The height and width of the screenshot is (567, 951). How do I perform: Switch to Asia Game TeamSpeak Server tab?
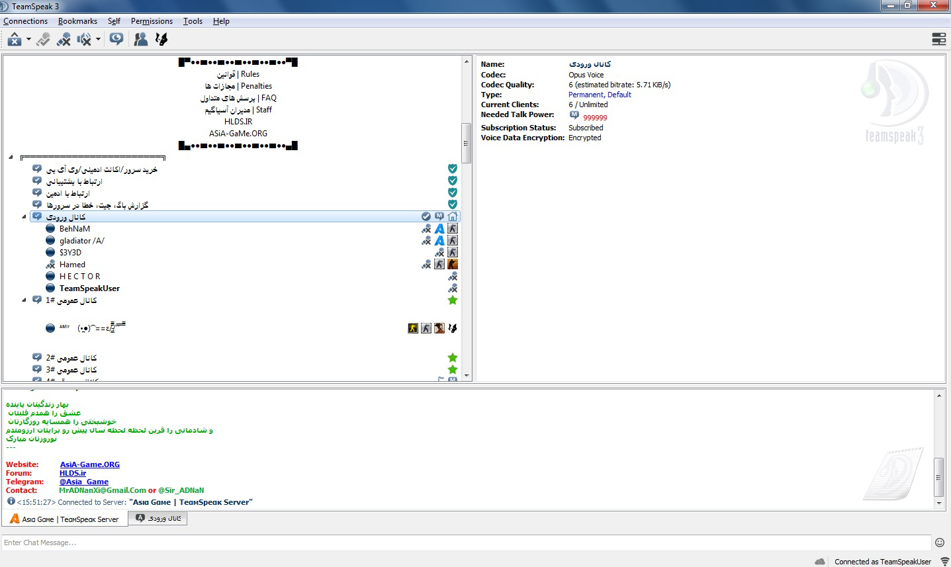pos(65,519)
